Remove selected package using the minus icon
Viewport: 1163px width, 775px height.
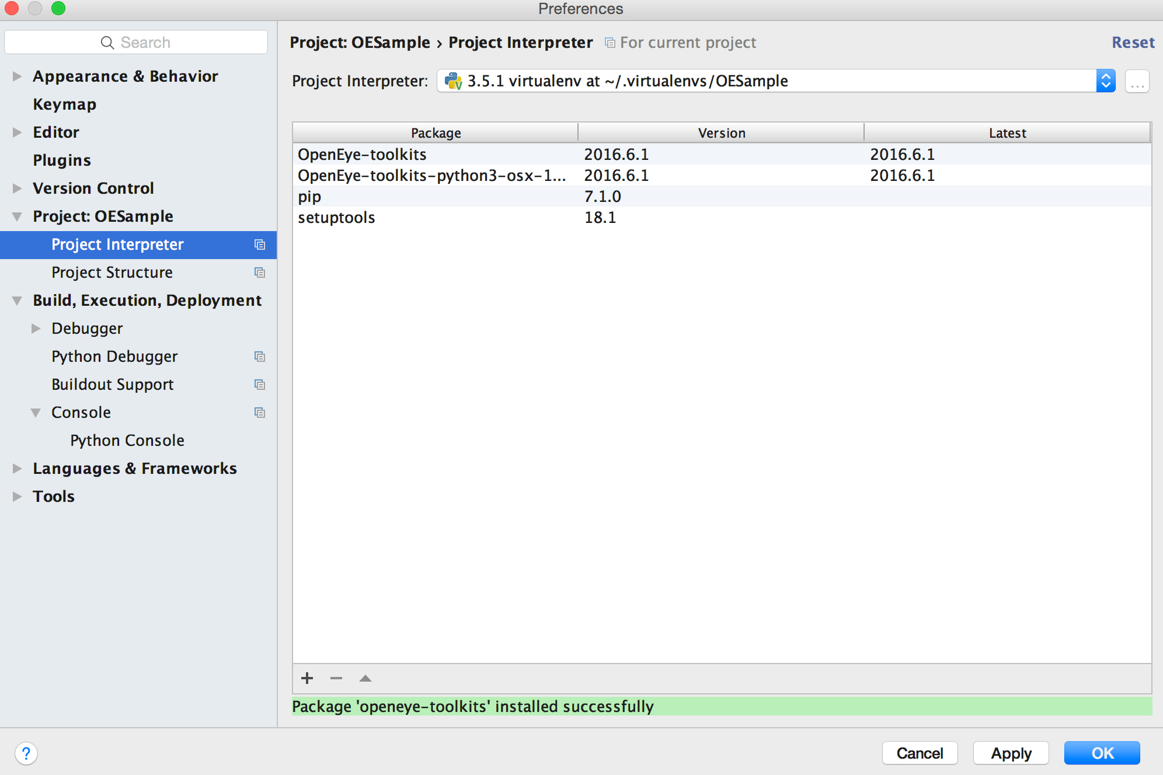pos(336,678)
